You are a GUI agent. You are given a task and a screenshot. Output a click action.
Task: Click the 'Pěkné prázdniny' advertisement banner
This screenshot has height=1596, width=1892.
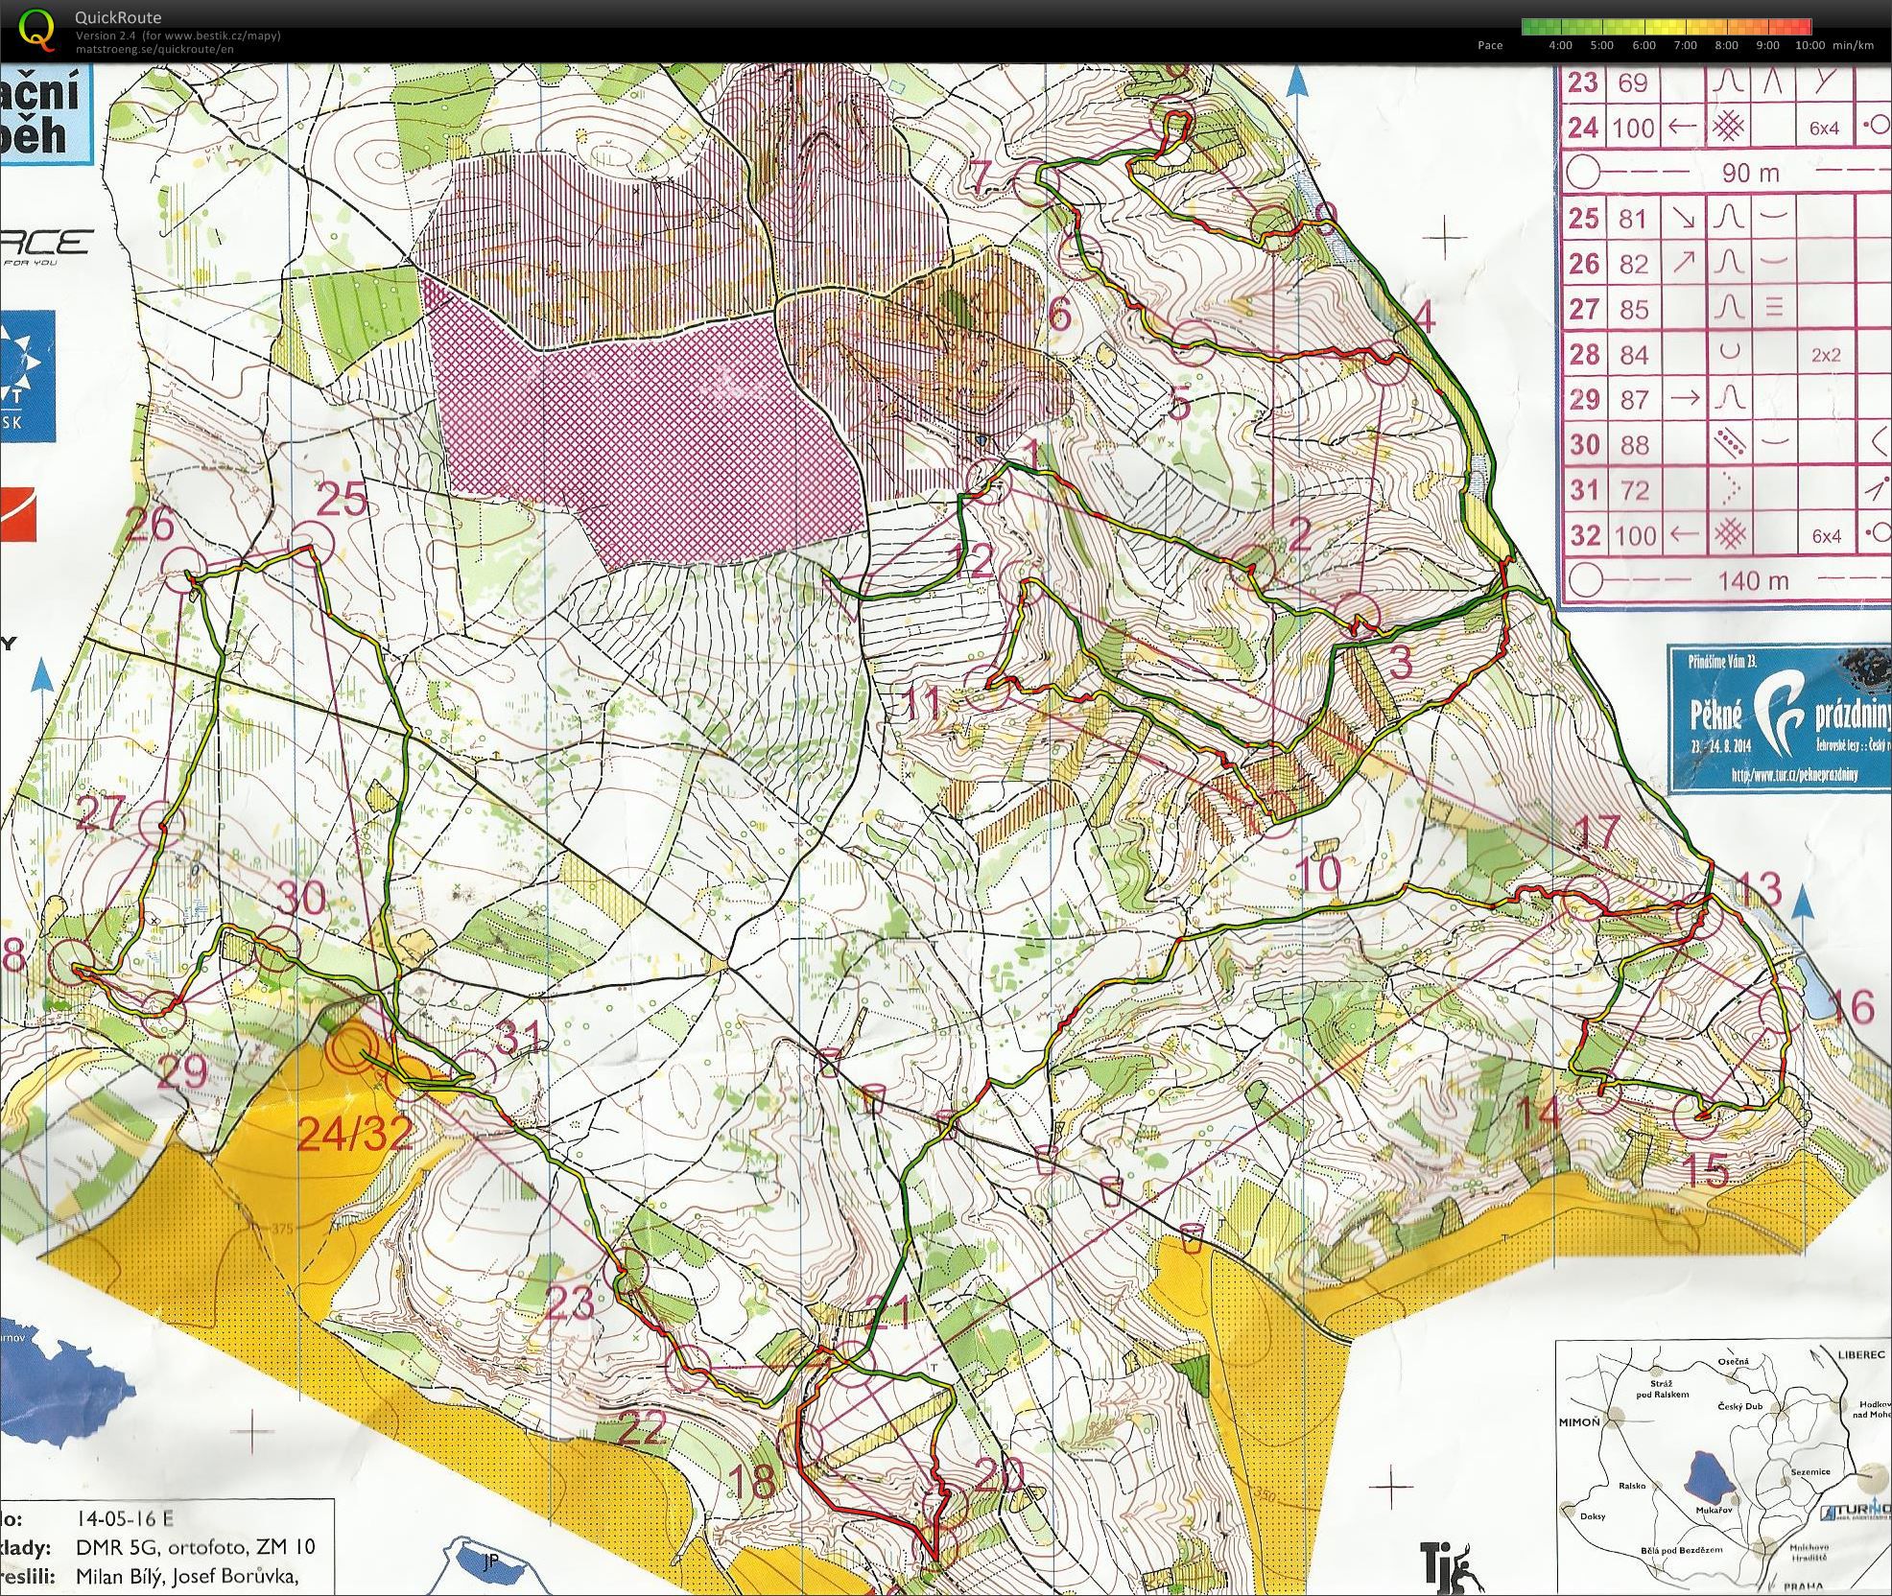coord(1779,718)
